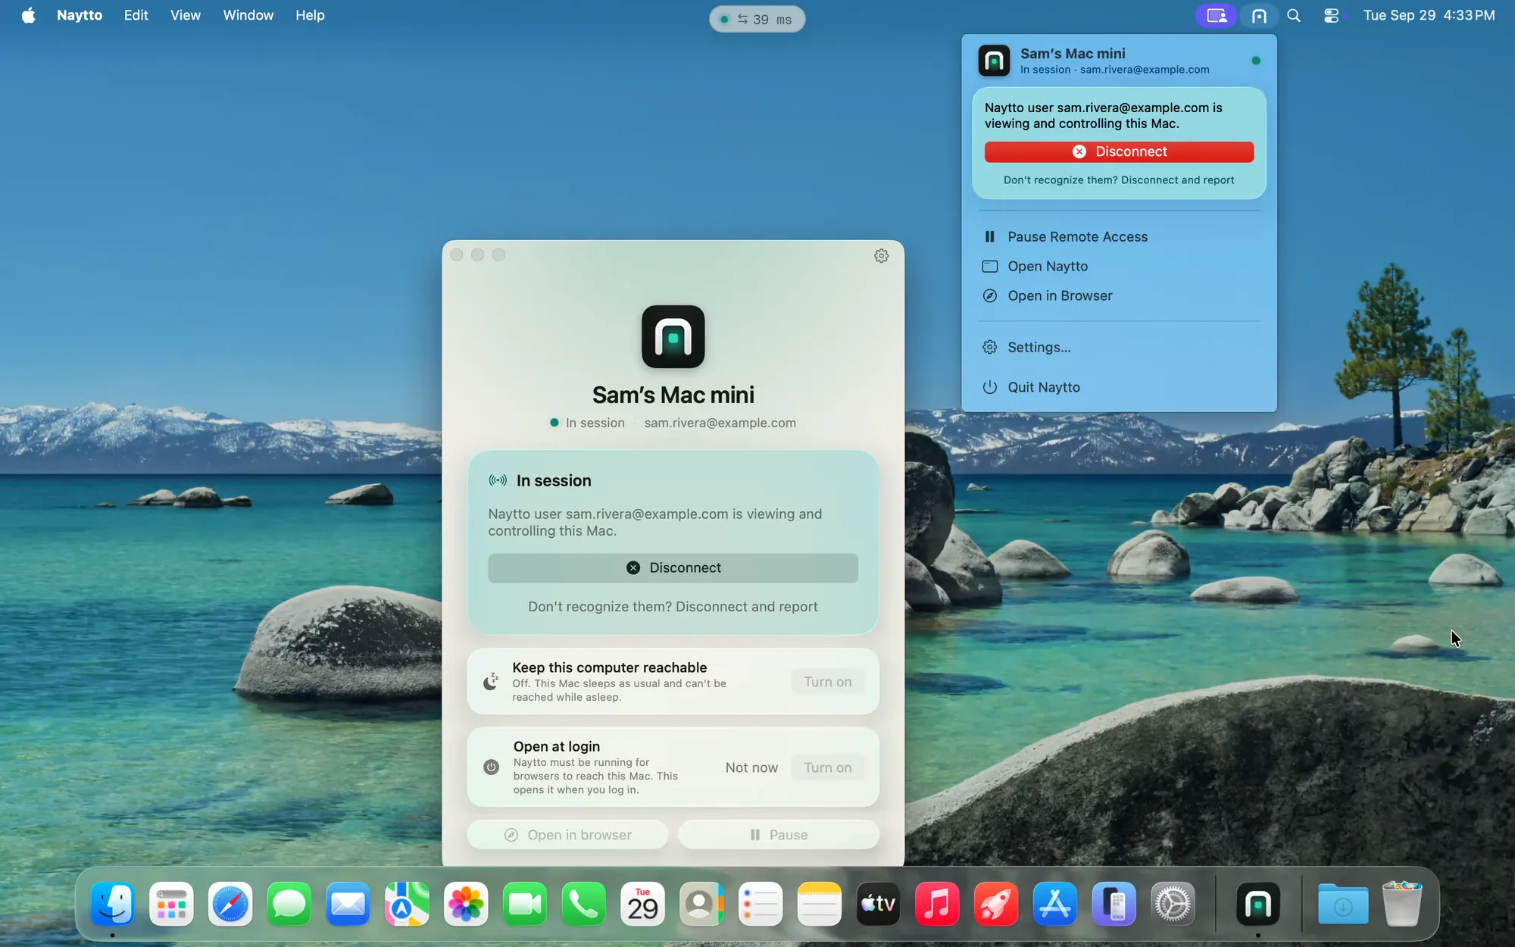This screenshot has height=947, width=1515.
Task: Open the Window menu
Action: click(248, 15)
